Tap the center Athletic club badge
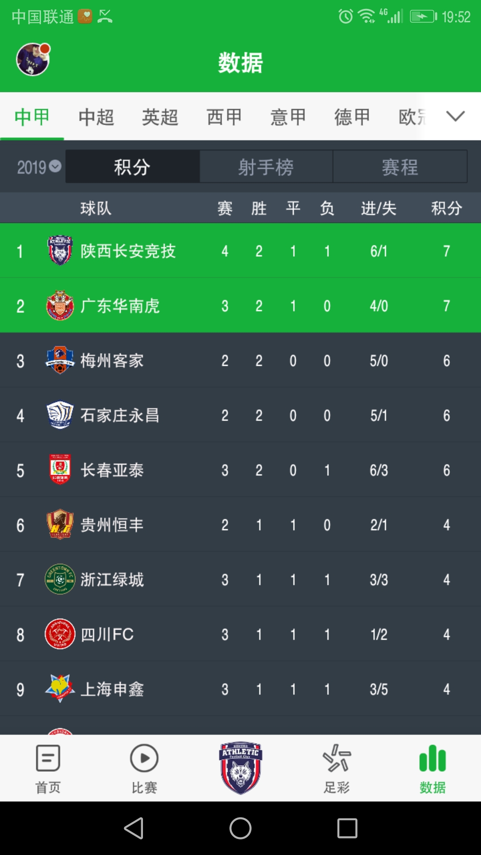 pos(240,768)
